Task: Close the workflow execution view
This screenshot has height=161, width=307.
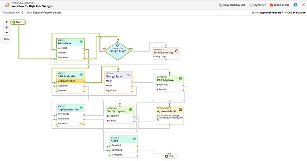Action: tap(303, 5)
